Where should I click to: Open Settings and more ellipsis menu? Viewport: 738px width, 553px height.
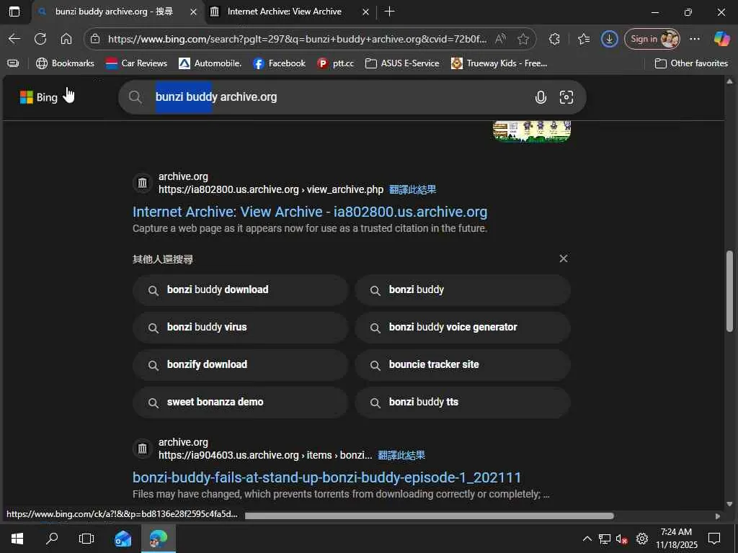(x=695, y=39)
